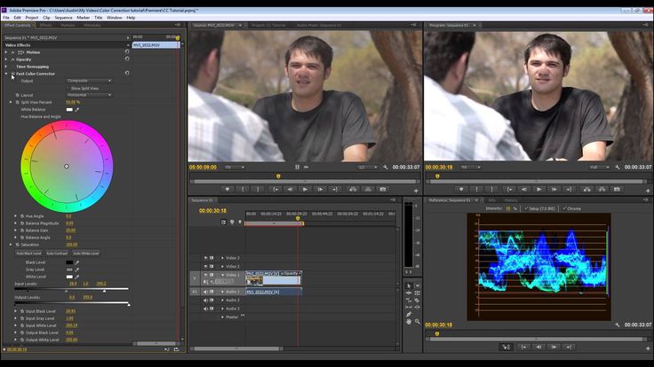Click the Zoom tool in tools panel
The height and width of the screenshot is (367, 654).
tap(417, 321)
